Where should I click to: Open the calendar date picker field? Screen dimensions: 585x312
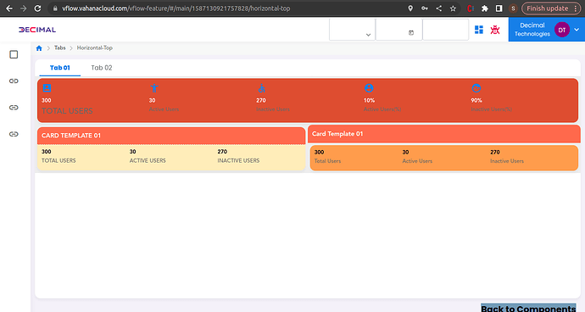(x=398, y=30)
